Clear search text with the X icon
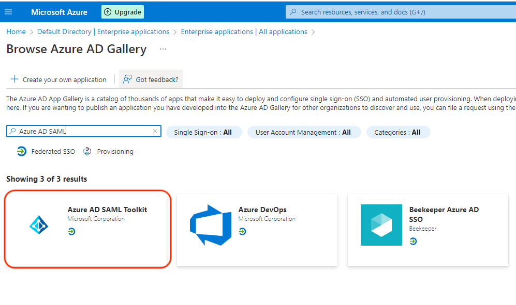 pyautogui.click(x=155, y=132)
